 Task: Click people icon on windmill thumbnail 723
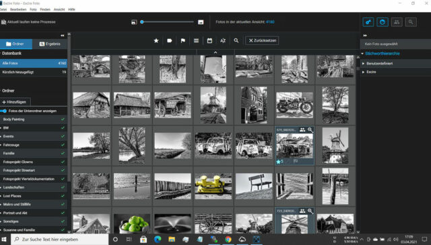point(302,211)
